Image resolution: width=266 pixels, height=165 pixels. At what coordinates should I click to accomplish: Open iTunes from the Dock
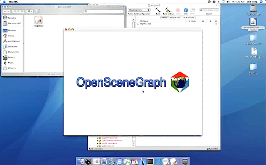coord(127,161)
